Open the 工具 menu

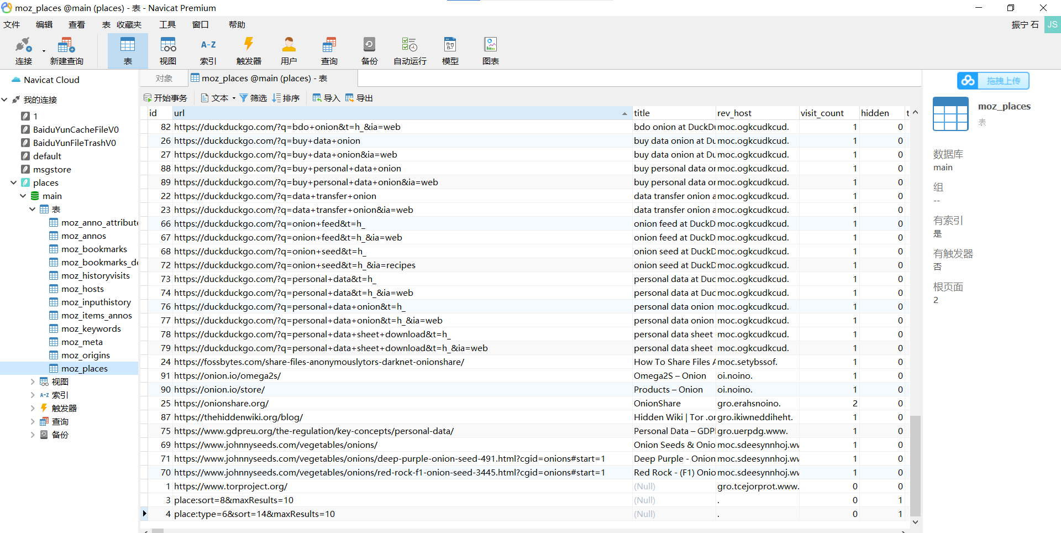[x=167, y=25]
